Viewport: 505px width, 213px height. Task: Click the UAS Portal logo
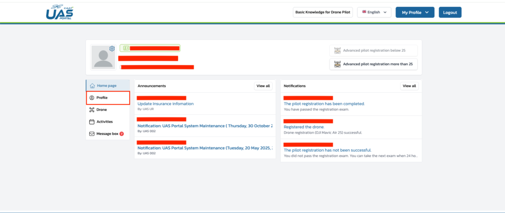60,12
